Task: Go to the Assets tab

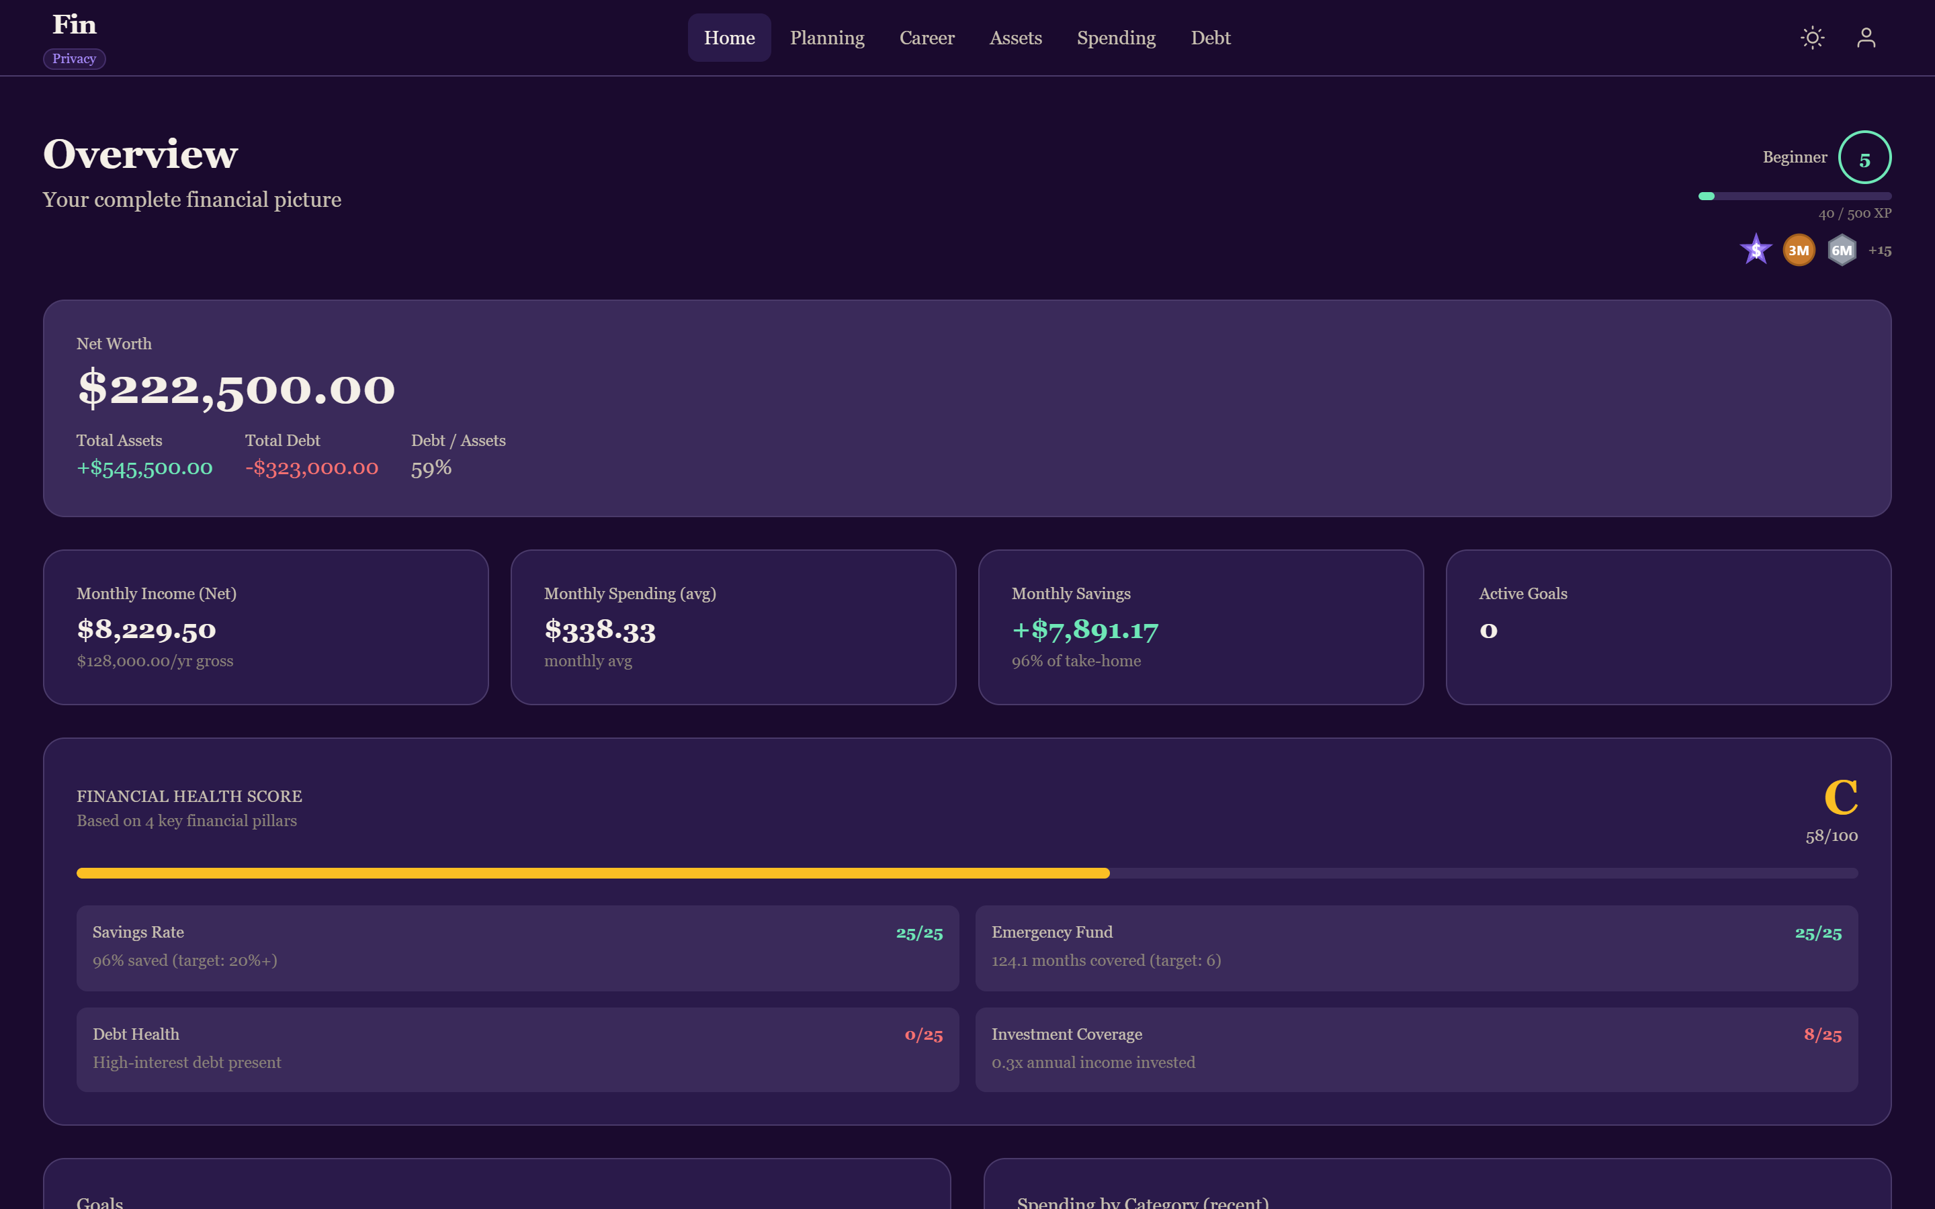Action: (1015, 38)
